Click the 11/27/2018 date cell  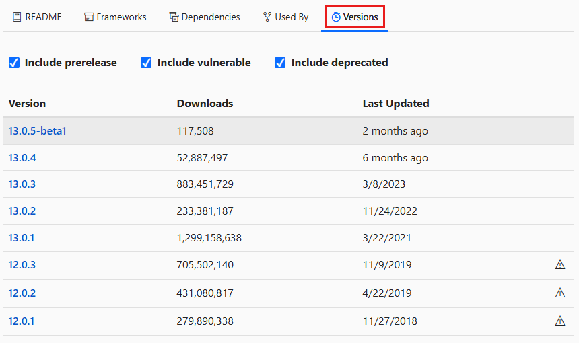tap(390, 321)
